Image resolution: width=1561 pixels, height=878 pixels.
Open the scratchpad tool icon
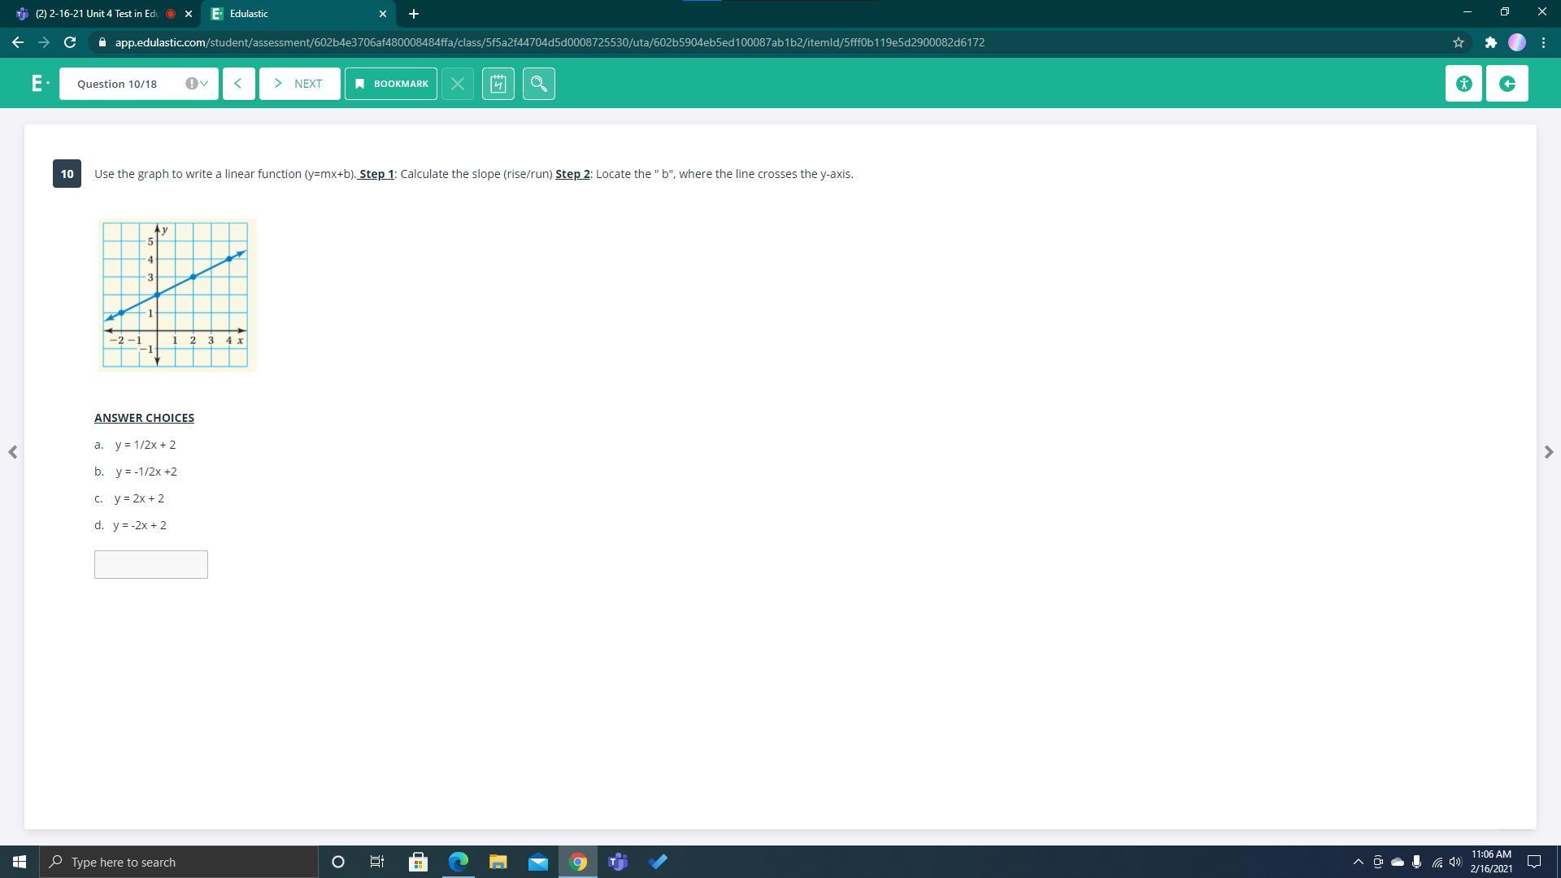498,84
